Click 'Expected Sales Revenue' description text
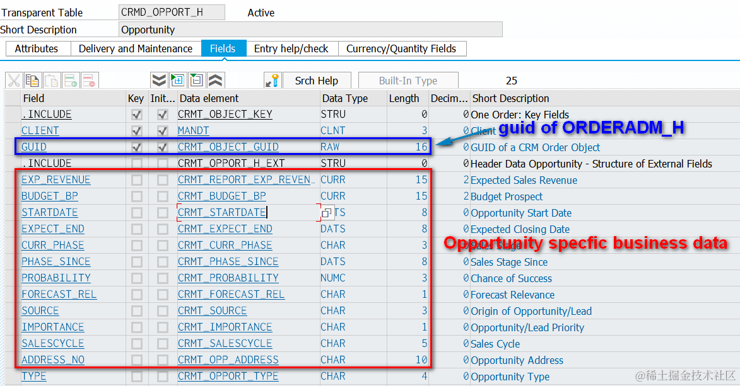Viewport: 740px width, 386px height. [x=524, y=181]
